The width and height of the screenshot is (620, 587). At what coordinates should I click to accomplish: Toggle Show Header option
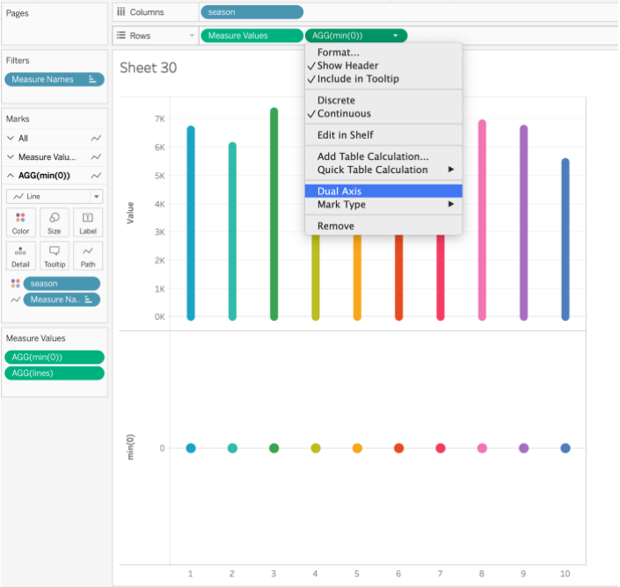[383, 66]
